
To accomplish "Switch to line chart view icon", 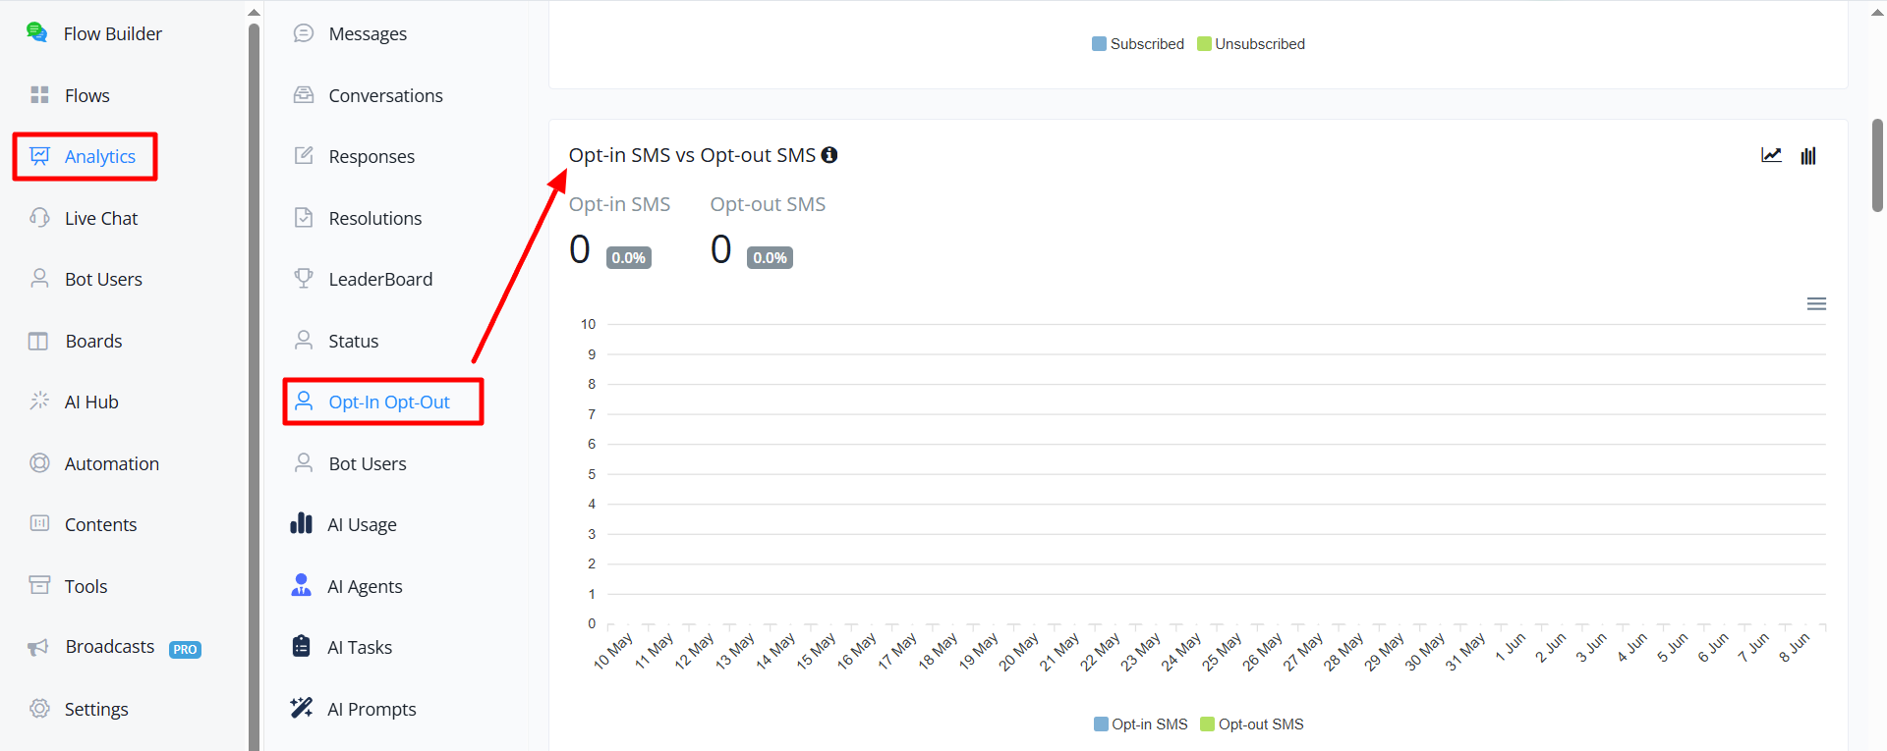I will (x=1771, y=155).
